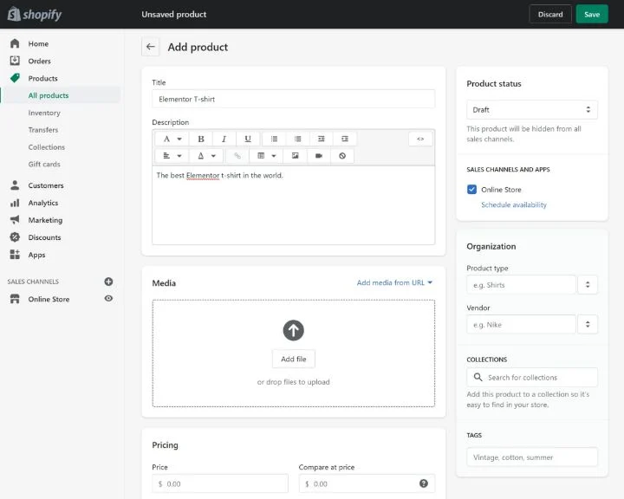Expand Add media from URL dropdown
Screen dimensions: 624x499
pyautogui.click(x=394, y=282)
